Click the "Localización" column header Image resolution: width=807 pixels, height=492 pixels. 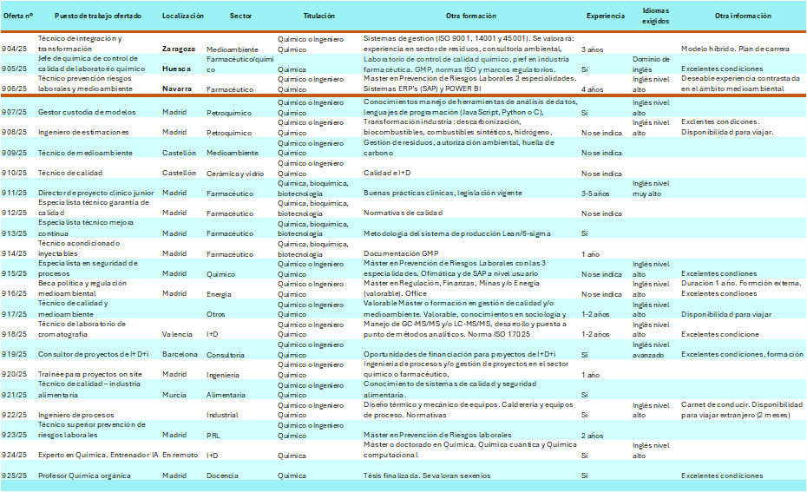point(182,16)
